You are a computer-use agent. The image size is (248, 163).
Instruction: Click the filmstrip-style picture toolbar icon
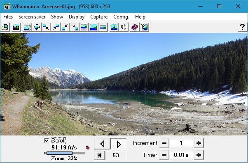click(x=84, y=27)
